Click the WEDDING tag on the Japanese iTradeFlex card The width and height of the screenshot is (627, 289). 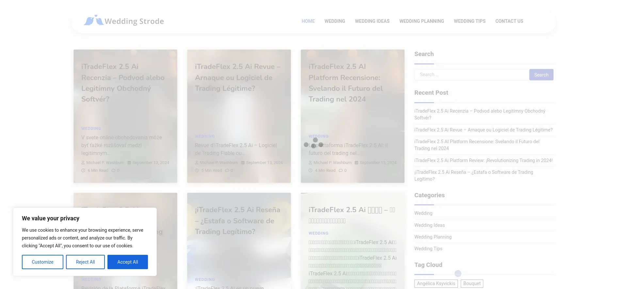tap(318, 233)
